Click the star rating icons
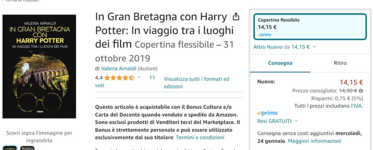The height and width of the screenshot is (150, 373). click(x=119, y=78)
